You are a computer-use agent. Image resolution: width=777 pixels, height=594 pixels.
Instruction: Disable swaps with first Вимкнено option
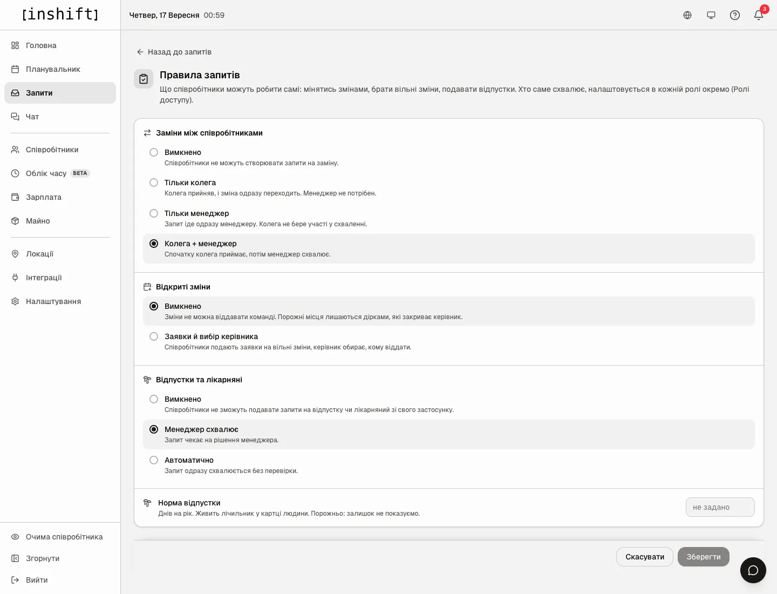(449, 157)
